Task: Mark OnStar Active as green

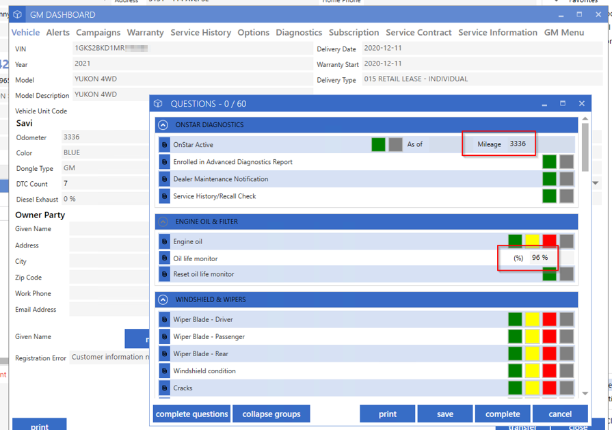Action: pos(378,144)
